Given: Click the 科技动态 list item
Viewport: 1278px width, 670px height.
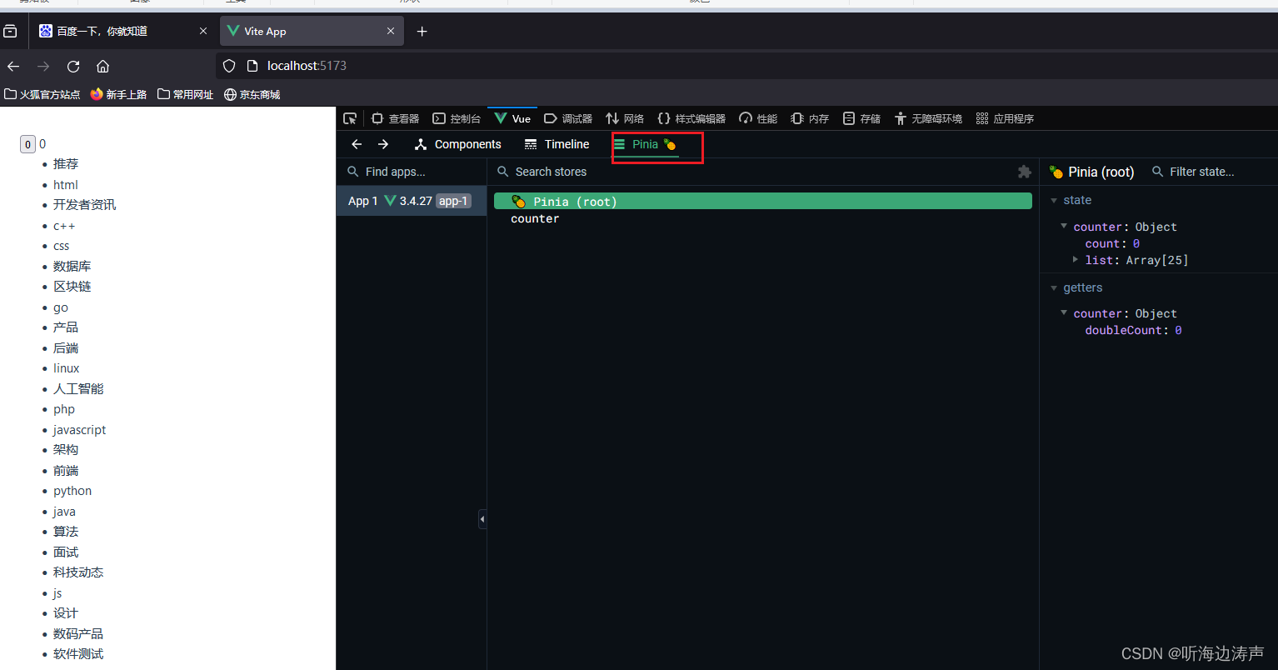Looking at the screenshot, I should click(x=78, y=572).
